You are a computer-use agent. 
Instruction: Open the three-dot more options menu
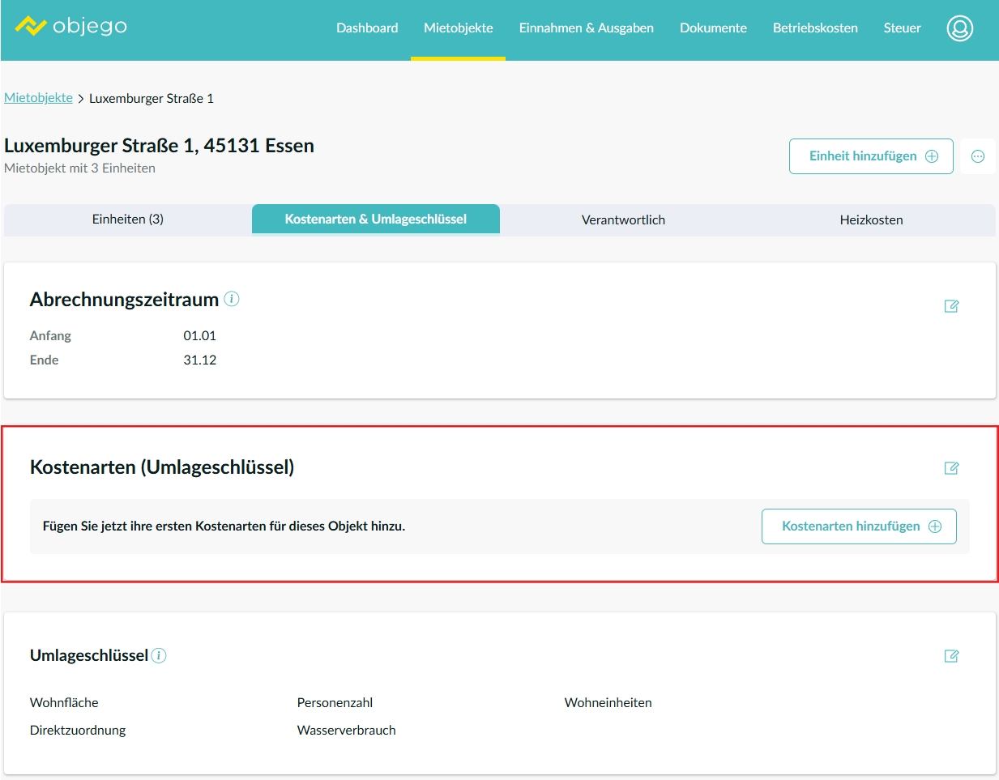click(x=978, y=156)
